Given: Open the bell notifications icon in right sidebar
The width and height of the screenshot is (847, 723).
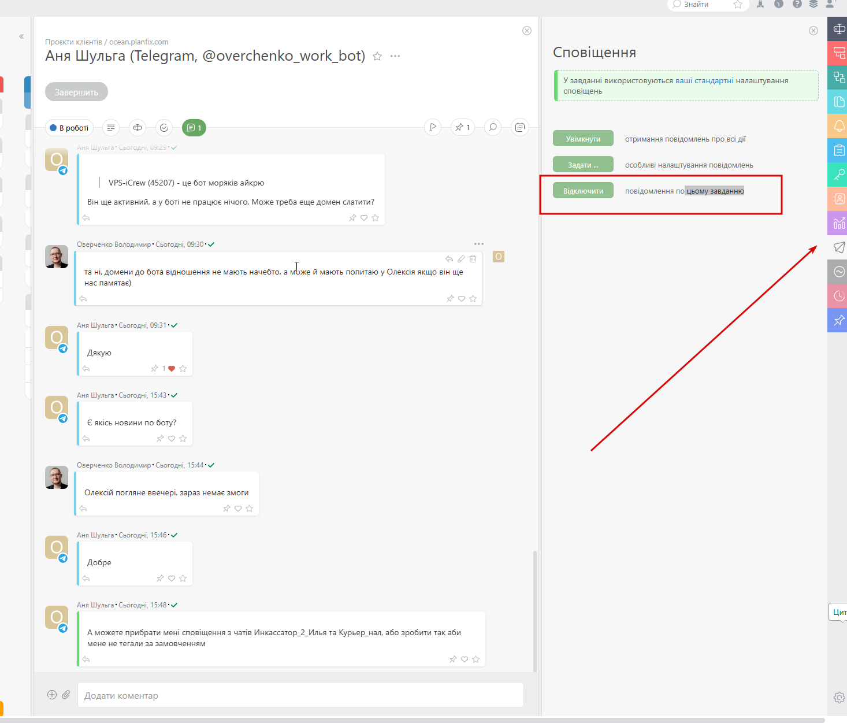Looking at the screenshot, I should point(838,126).
